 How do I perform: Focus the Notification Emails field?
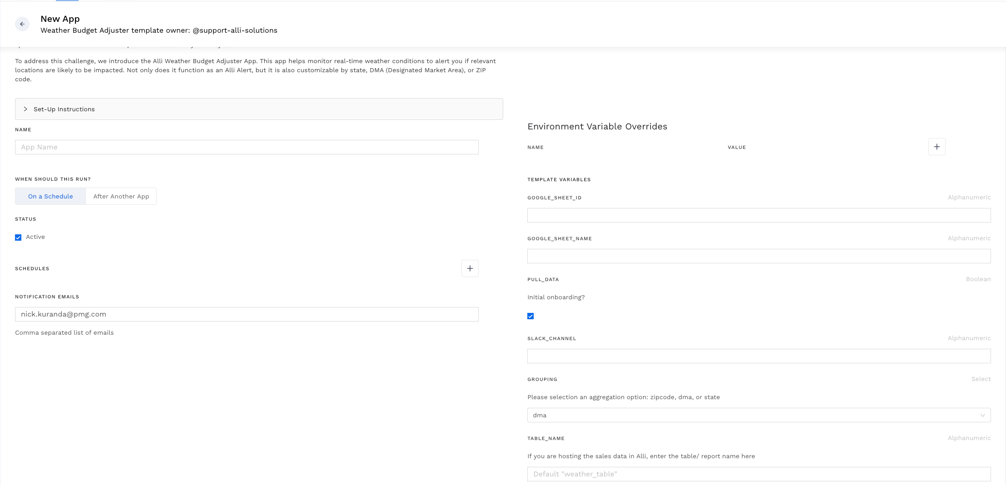coord(246,314)
